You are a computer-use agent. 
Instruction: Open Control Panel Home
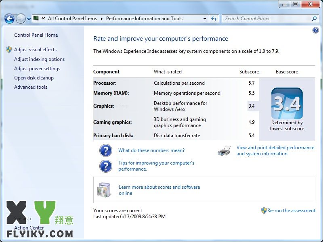click(36, 35)
